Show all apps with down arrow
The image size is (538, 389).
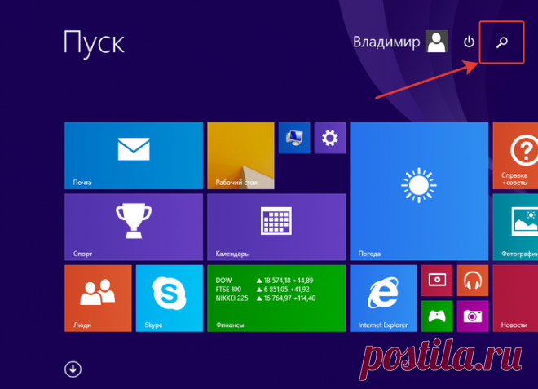pyautogui.click(x=73, y=369)
